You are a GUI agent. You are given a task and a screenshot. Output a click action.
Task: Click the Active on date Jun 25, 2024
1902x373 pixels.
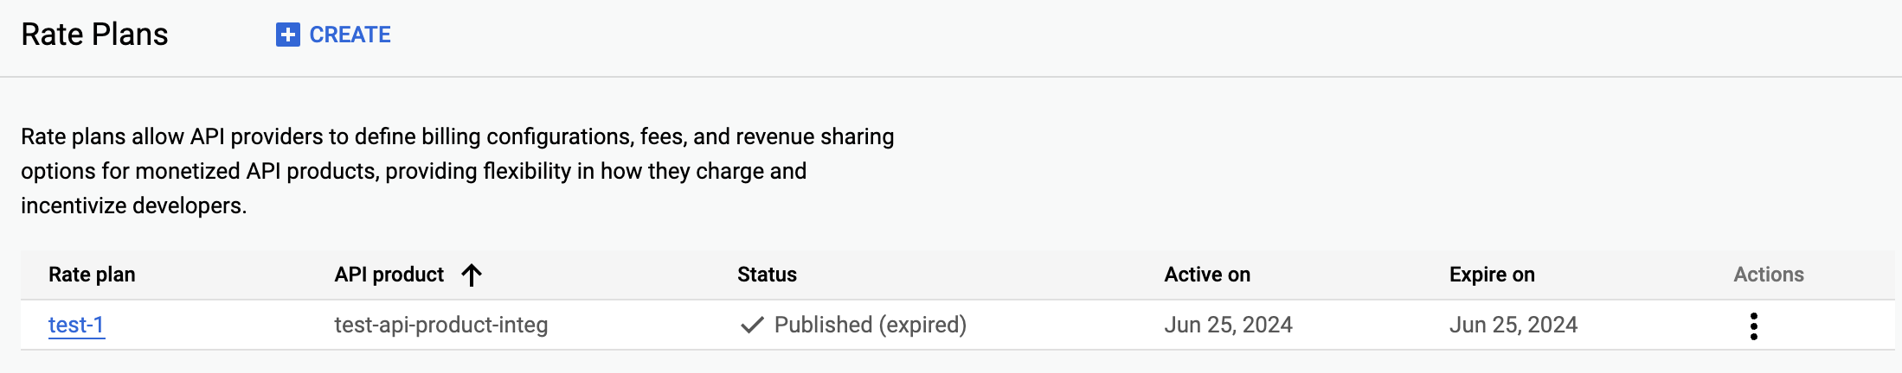(1228, 325)
